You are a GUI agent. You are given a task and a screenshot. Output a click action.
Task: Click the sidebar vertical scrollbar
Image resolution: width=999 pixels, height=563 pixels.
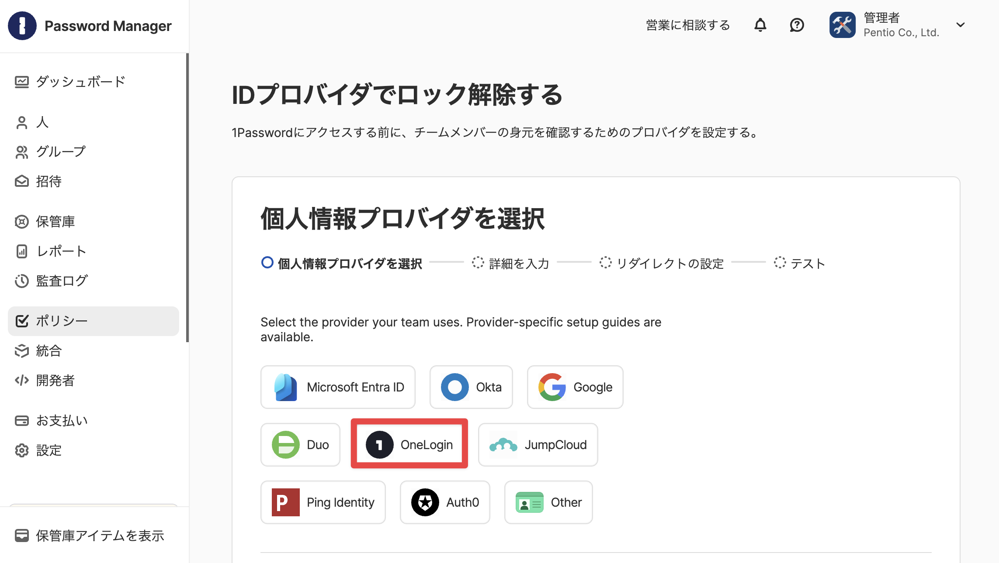pyautogui.click(x=187, y=198)
